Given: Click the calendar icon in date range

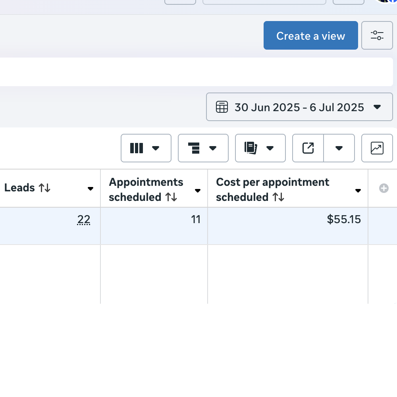Looking at the screenshot, I should (x=222, y=107).
